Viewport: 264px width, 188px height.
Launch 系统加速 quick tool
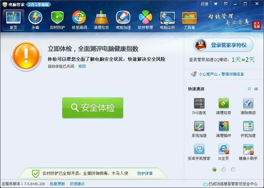(x=199, y=129)
